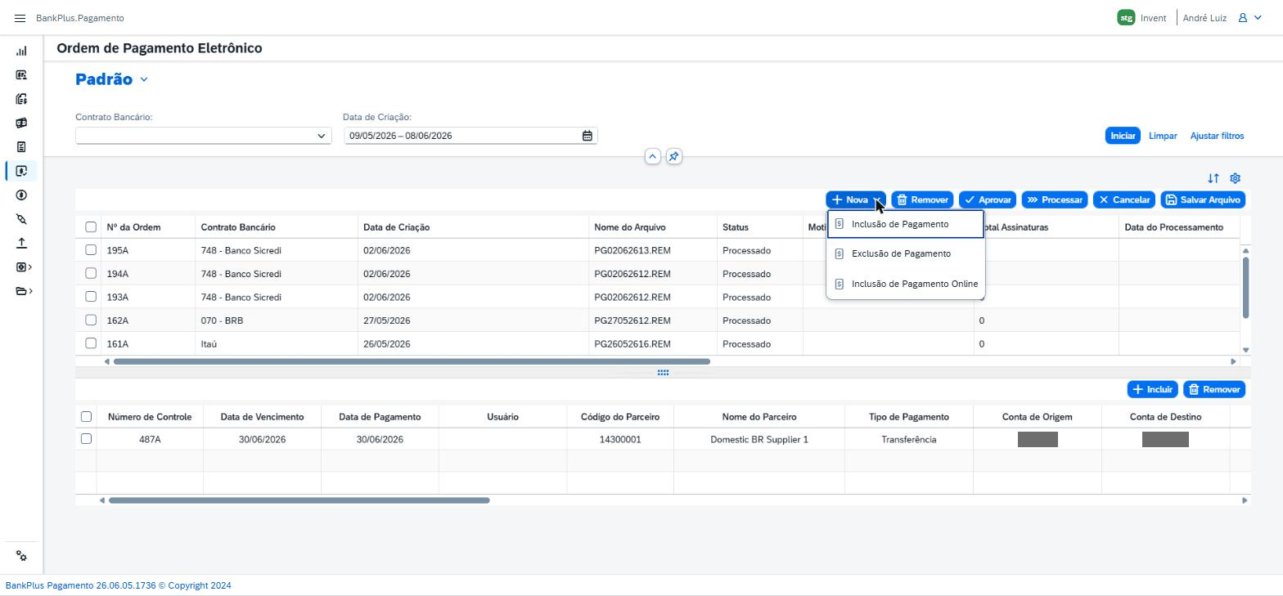
Task: Click Incluir button in lower table
Action: pos(1153,389)
